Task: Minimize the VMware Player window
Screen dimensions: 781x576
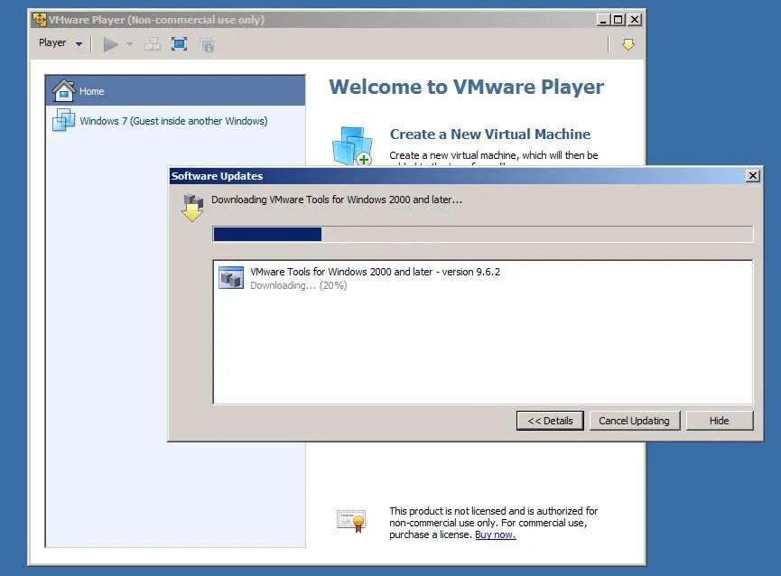Action: click(603, 20)
